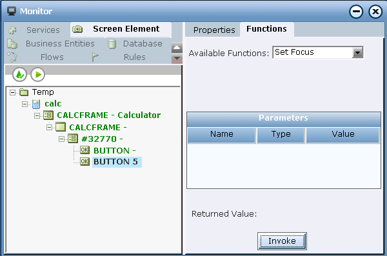Click the Rules flag icon

95,57
